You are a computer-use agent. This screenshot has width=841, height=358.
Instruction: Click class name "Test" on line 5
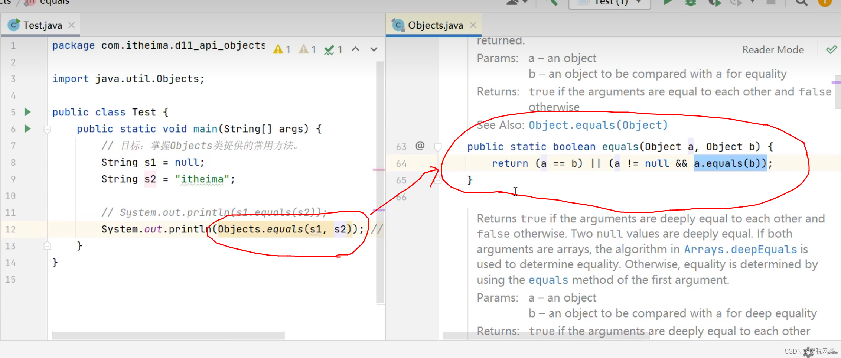pos(144,112)
